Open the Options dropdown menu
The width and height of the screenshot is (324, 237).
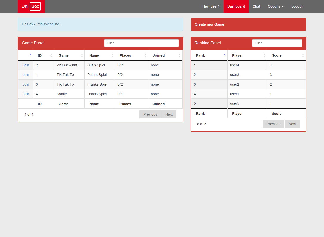point(276,6)
